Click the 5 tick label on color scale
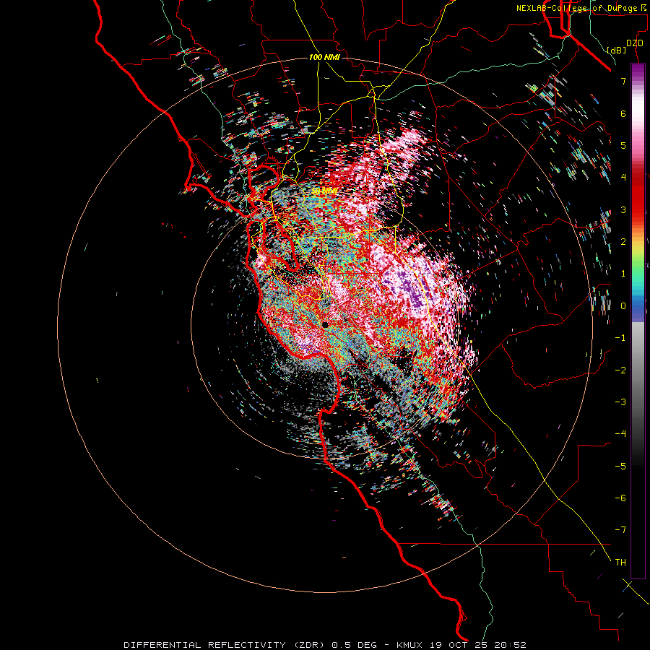 pyautogui.click(x=623, y=145)
